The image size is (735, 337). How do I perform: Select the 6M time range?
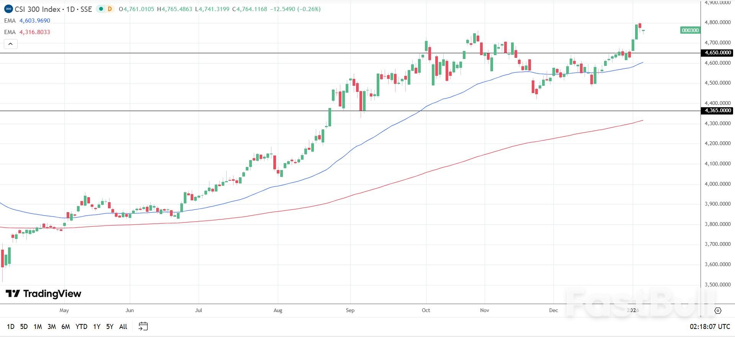65,327
